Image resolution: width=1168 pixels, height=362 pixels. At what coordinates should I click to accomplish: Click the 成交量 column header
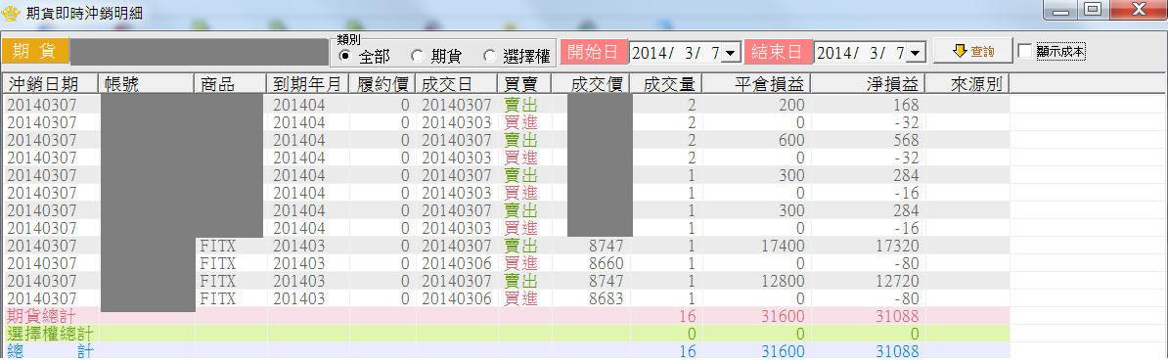pos(666,83)
